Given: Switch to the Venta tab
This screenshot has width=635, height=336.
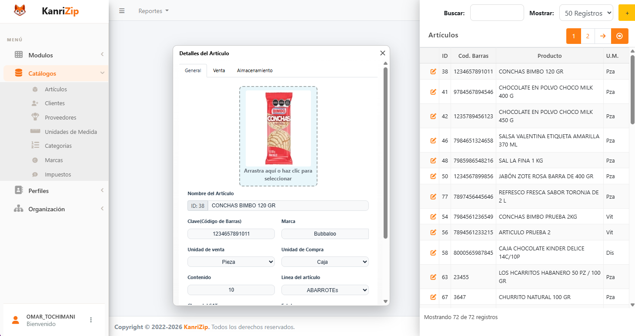Looking at the screenshot, I should [219, 70].
